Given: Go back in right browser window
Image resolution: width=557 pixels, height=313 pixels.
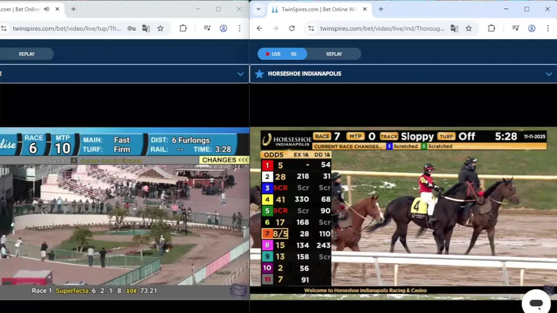Looking at the screenshot, I should 259,28.
